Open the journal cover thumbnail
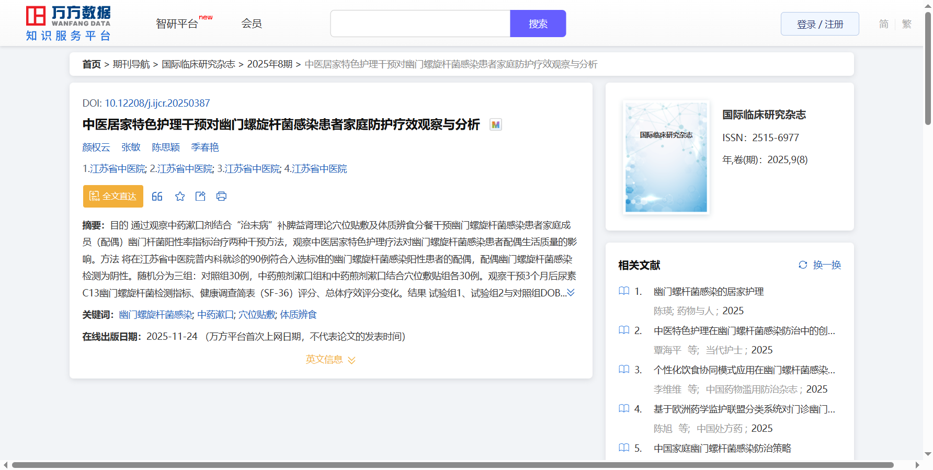 (666, 157)
